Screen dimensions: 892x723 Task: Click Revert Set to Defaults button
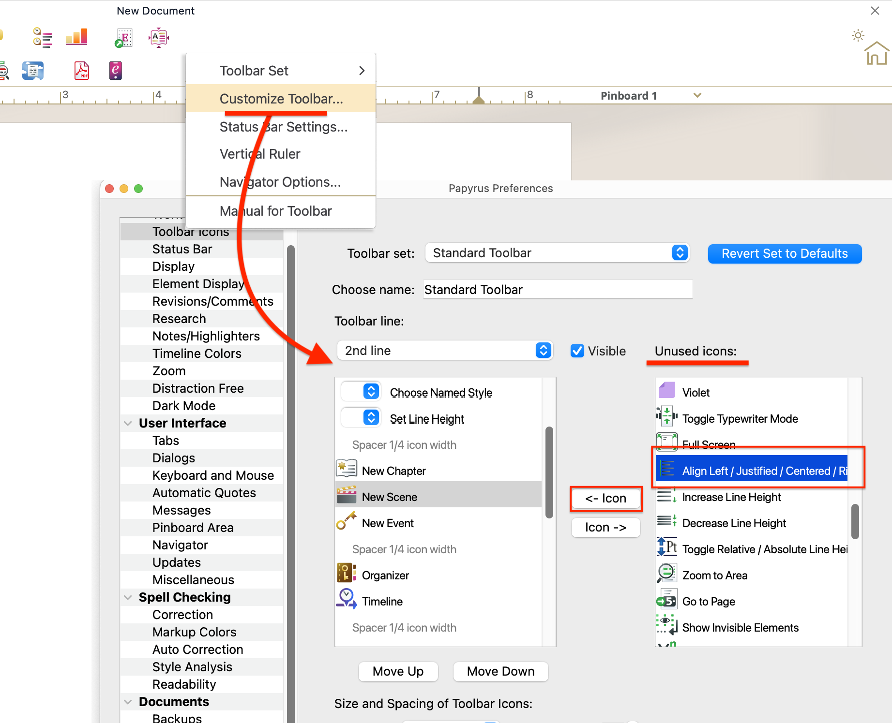pos(784,253)
